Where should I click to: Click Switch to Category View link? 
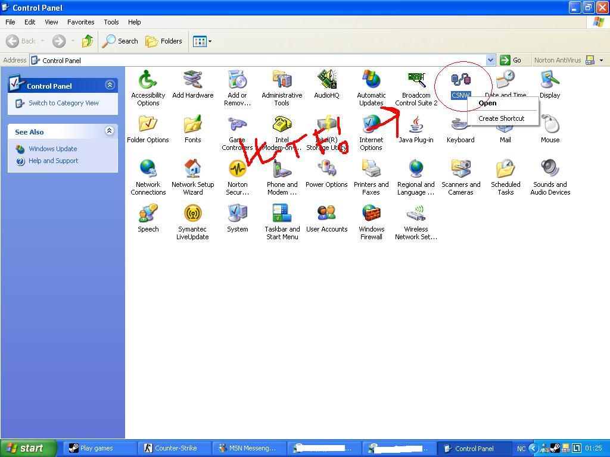tap(63, 103)
